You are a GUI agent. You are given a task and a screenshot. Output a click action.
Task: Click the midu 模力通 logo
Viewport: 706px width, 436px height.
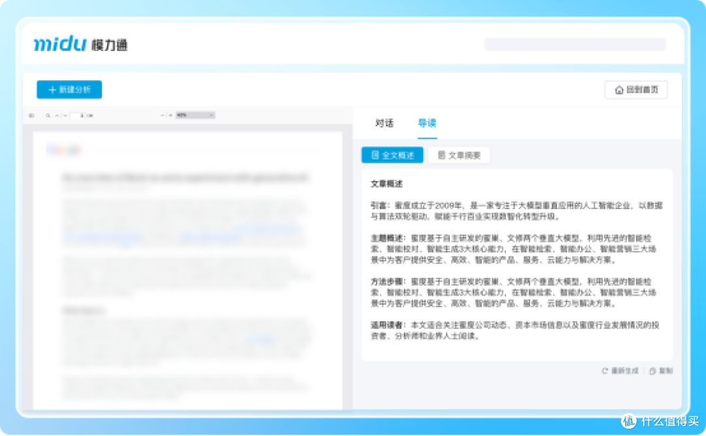point(80,44)
